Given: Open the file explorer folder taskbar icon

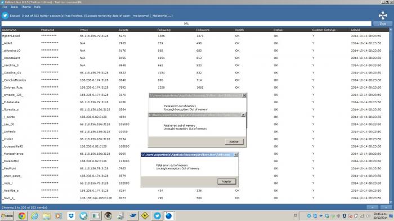Looking at the screenshot, I should point(47,215).
